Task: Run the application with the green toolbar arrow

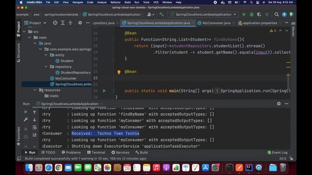Action: coord(244,15)
